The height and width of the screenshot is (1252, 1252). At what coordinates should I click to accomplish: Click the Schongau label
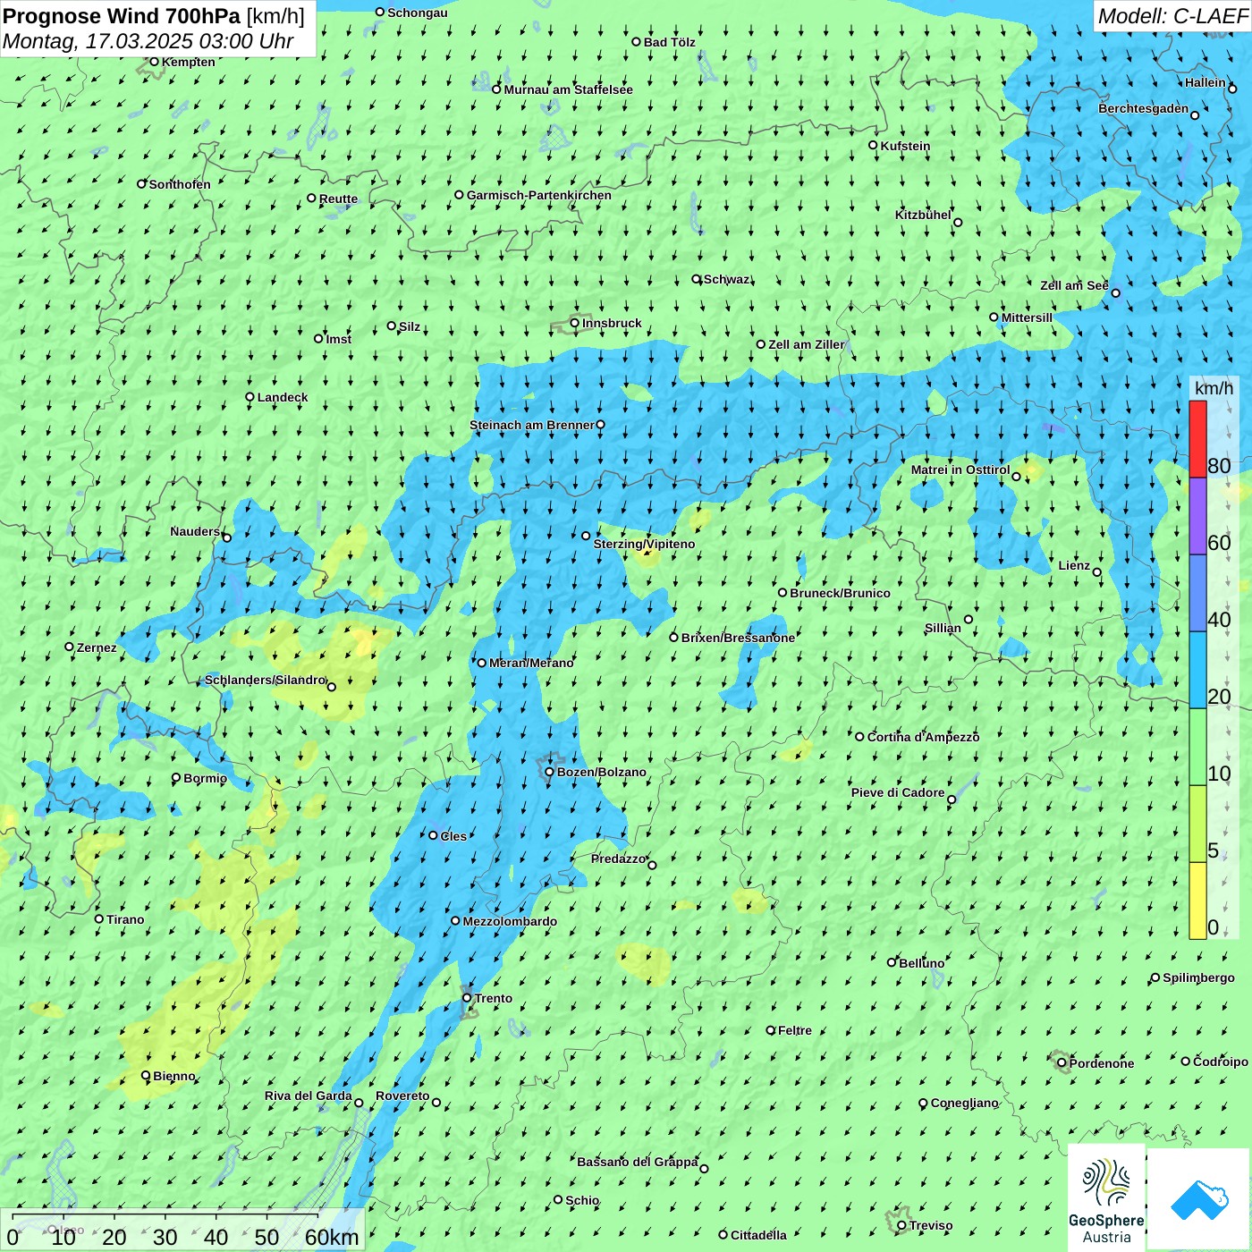point(418,13)
